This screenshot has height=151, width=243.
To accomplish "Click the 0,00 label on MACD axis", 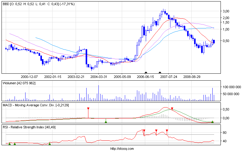I will [x=226, y=118].
